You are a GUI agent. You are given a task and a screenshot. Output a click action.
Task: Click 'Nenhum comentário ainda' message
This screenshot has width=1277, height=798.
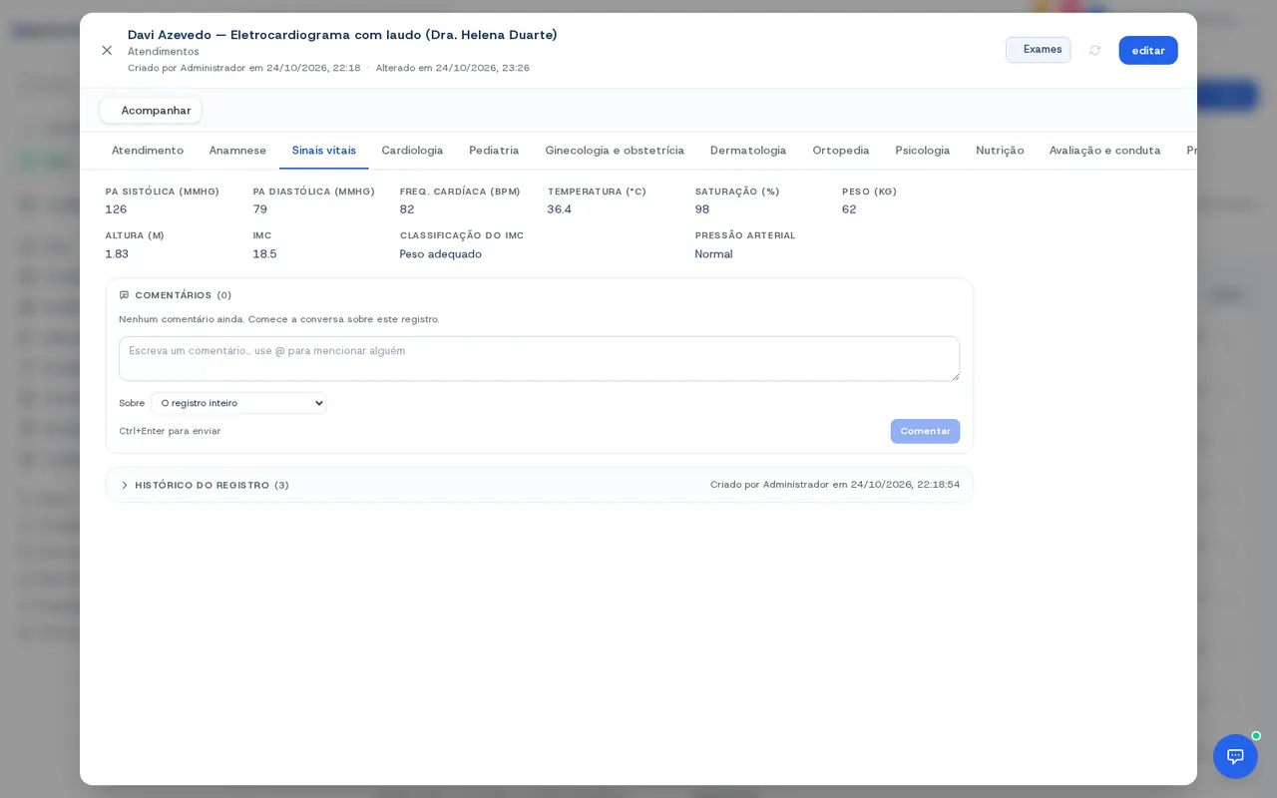279,319
